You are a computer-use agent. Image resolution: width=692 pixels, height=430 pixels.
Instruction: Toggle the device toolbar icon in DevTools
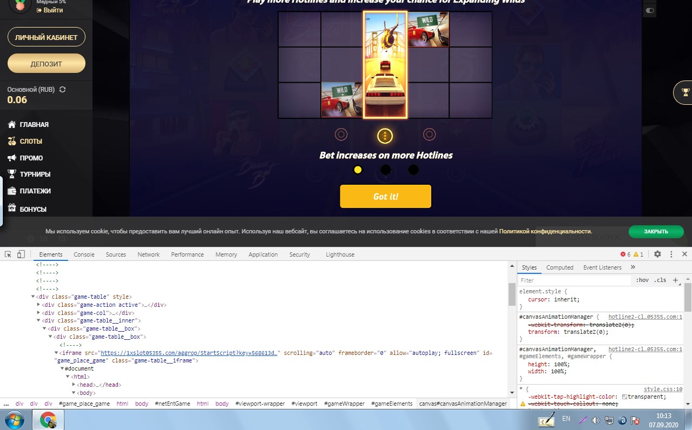click(x=21, y=254)
